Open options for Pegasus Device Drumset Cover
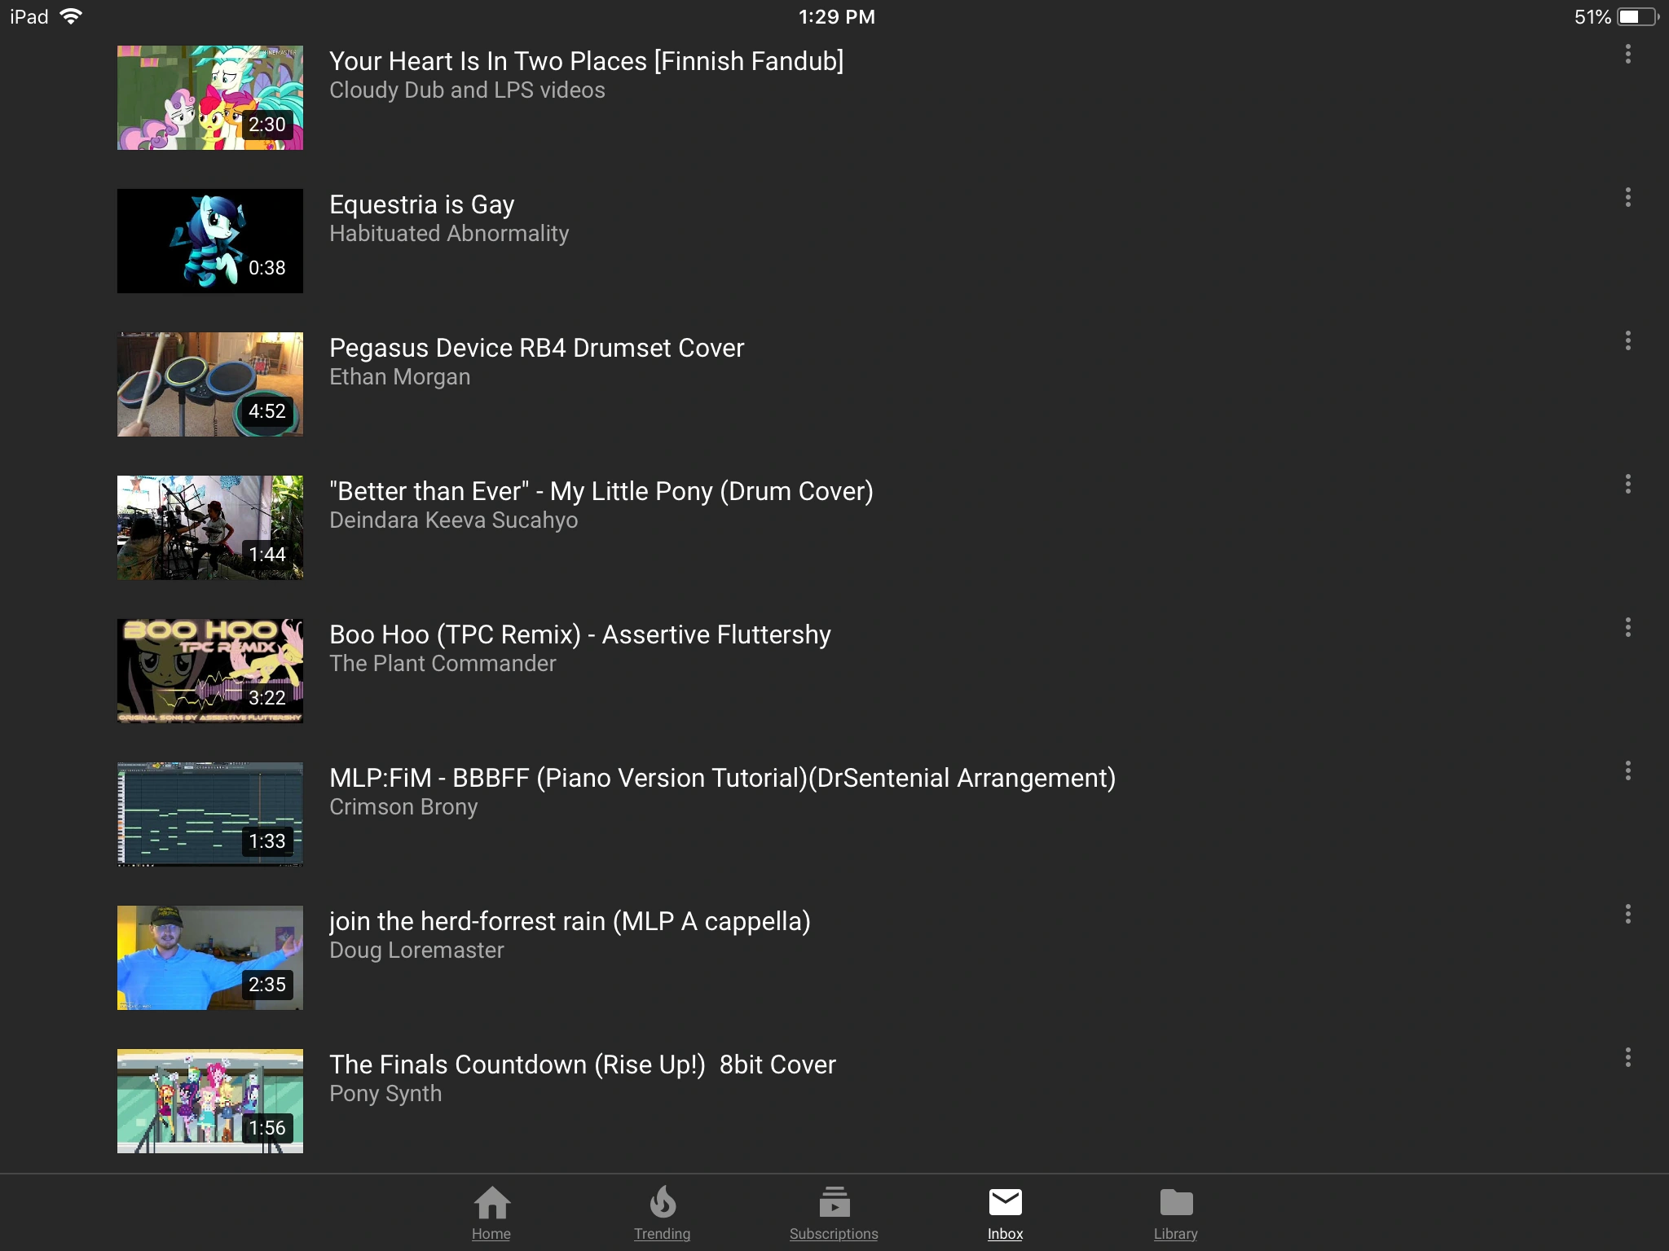This screenshot has height=1251, width=1669. [x=1627, y=341]
